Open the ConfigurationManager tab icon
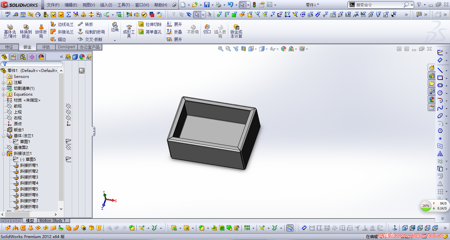The image size is (450, 240). coord(23,57)
